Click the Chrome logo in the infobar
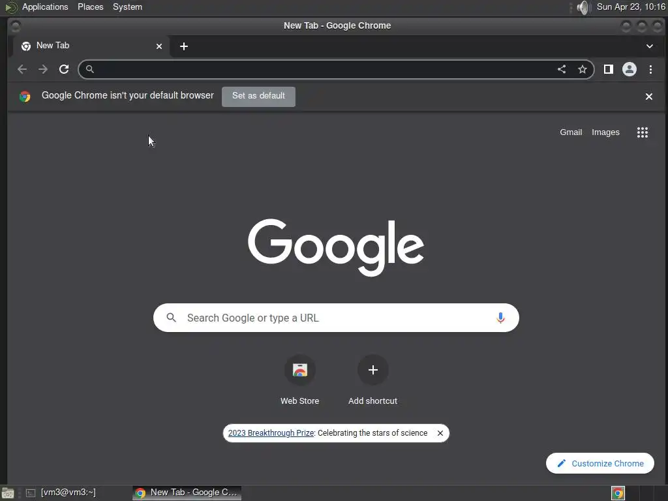This screenshot has height=501, width=668. click(25, 97)
